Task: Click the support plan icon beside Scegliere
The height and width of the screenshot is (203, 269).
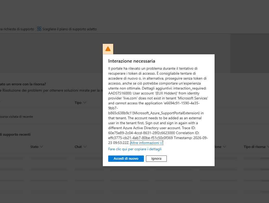Action: point(39,29)
